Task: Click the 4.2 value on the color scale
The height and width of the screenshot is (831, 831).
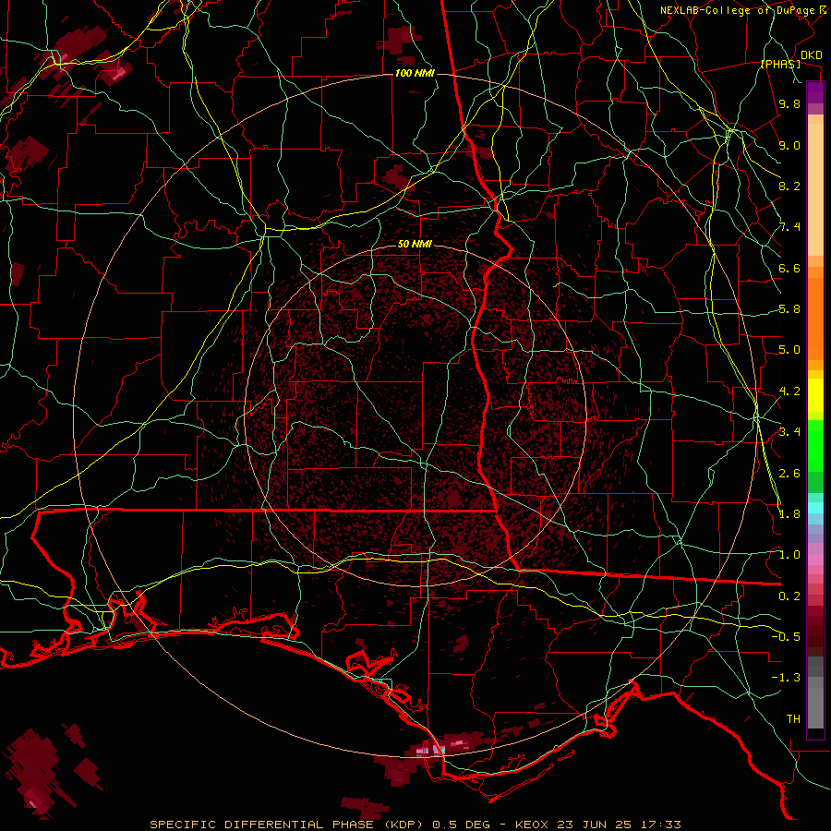Action: click(x=789, y=391)
